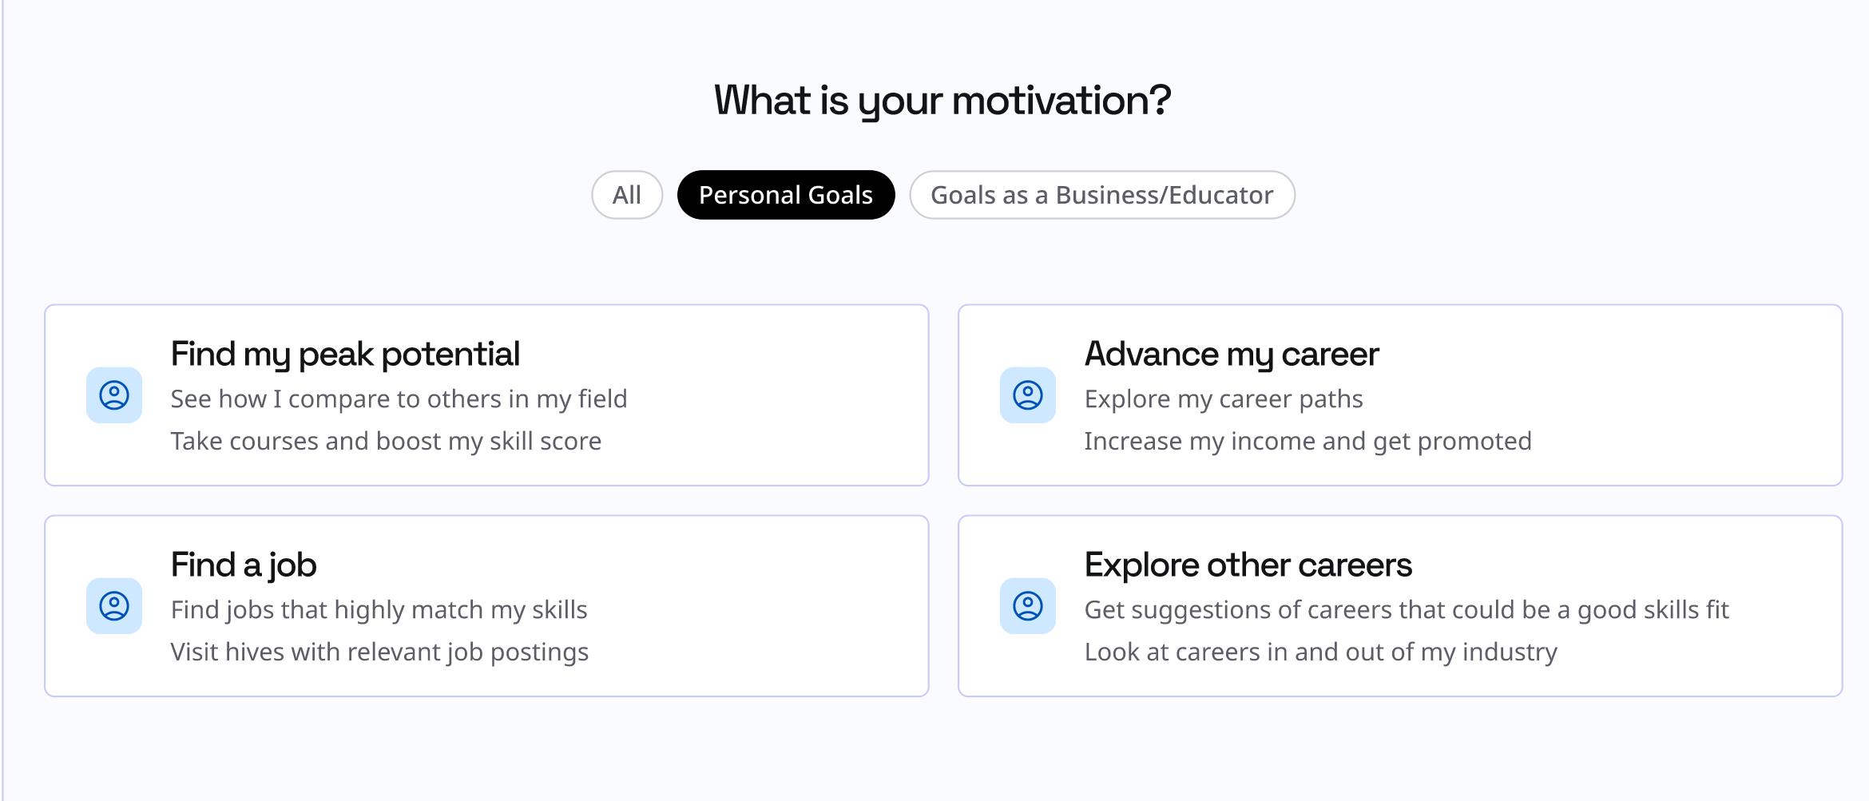Click the profile icon beside Explore other careers

tap(1028, 606)
